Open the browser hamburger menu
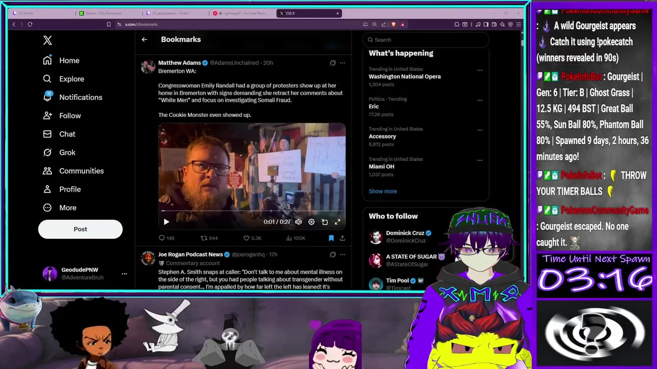This screenshot has width=657, height=369. click(518, 24)
